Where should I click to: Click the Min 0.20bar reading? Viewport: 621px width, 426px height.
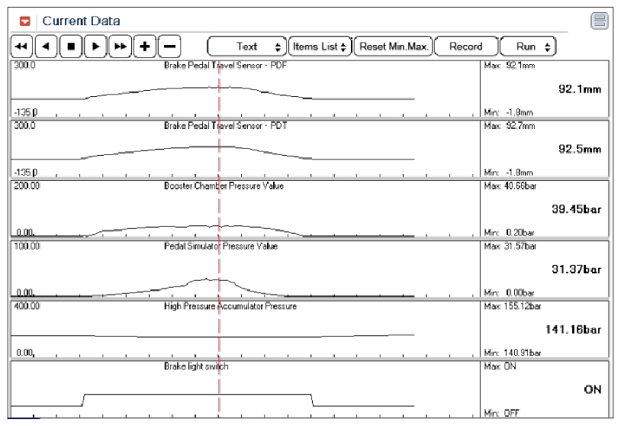(x=510, y=232)
